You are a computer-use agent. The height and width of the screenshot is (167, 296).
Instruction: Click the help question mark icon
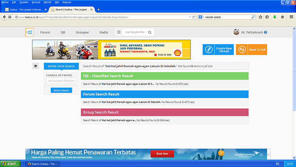266,32
